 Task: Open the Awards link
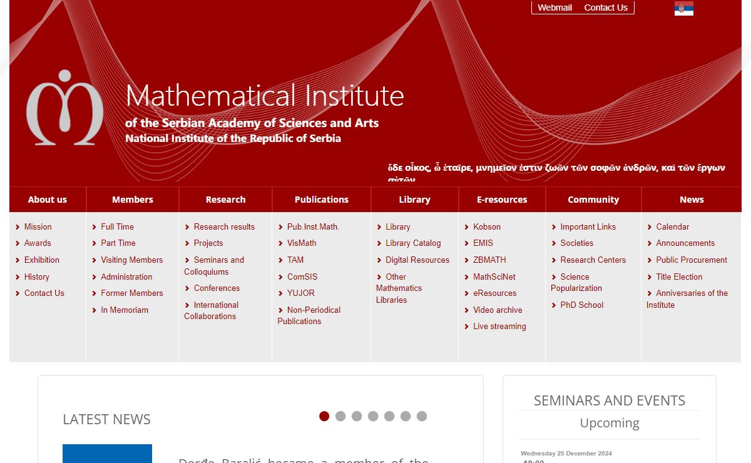click(x=38, y=243)
